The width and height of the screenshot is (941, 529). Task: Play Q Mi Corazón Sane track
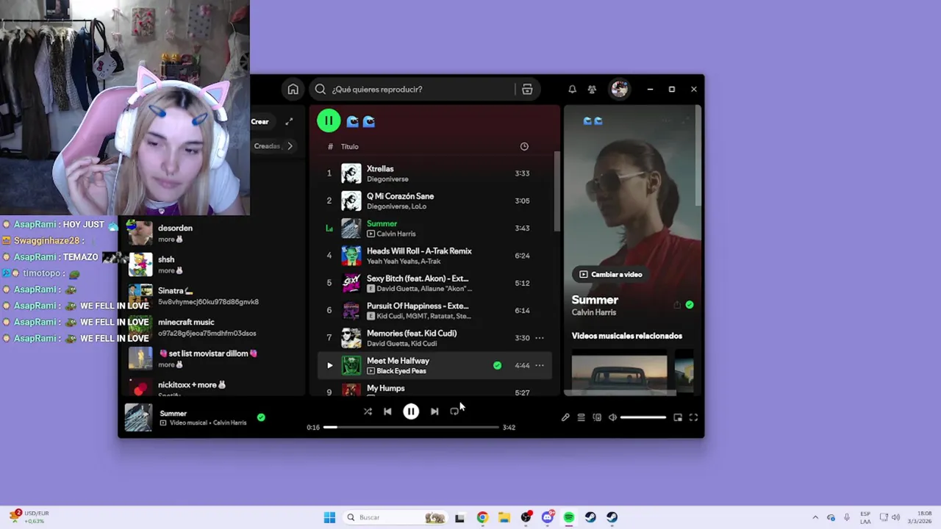click(435, 201)
